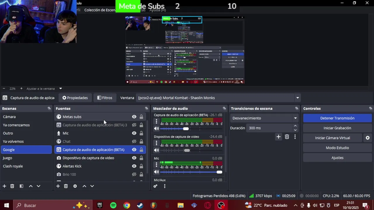374x210 pixels.
Task: Undock the Transiciones de escena panel
Action: [297, 108]
